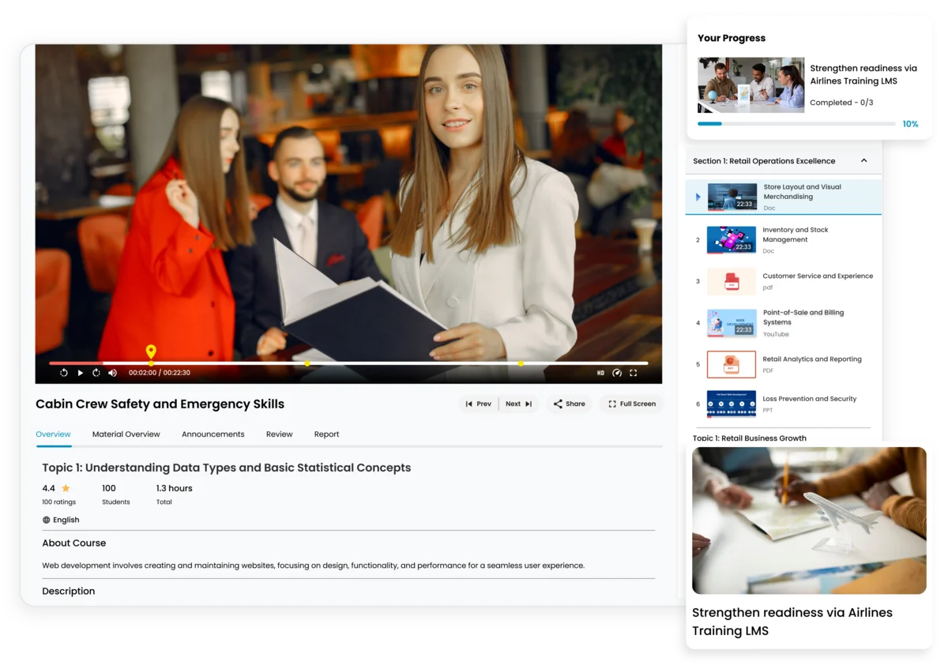948x665 pixels.
Task: Open the Material Overview section
Action: pyautogui.click(x=126, y=434)
